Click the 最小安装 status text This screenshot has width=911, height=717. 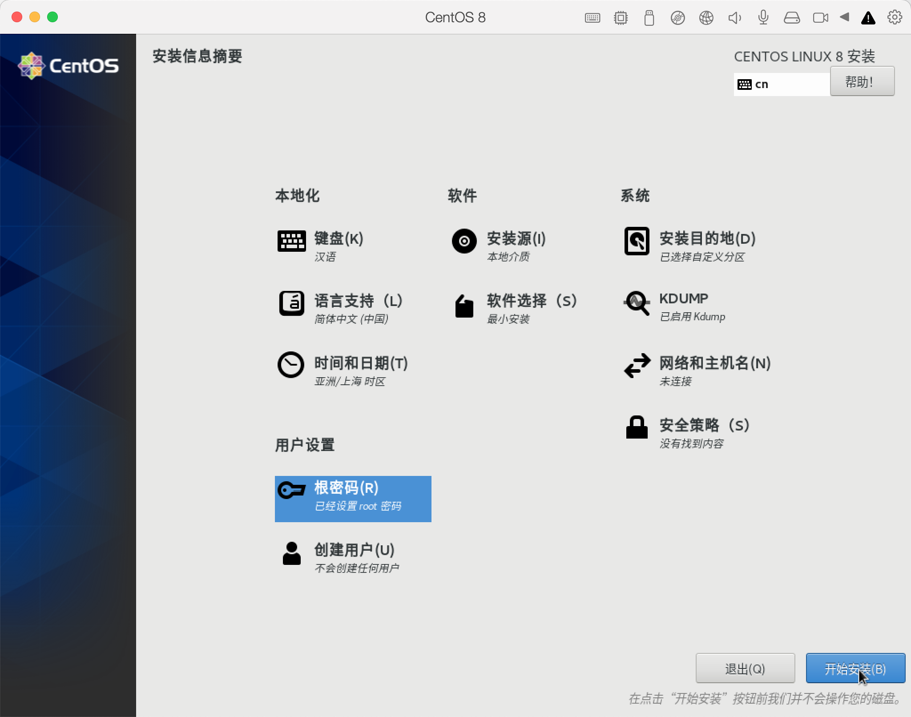click(x=508, y=319)
